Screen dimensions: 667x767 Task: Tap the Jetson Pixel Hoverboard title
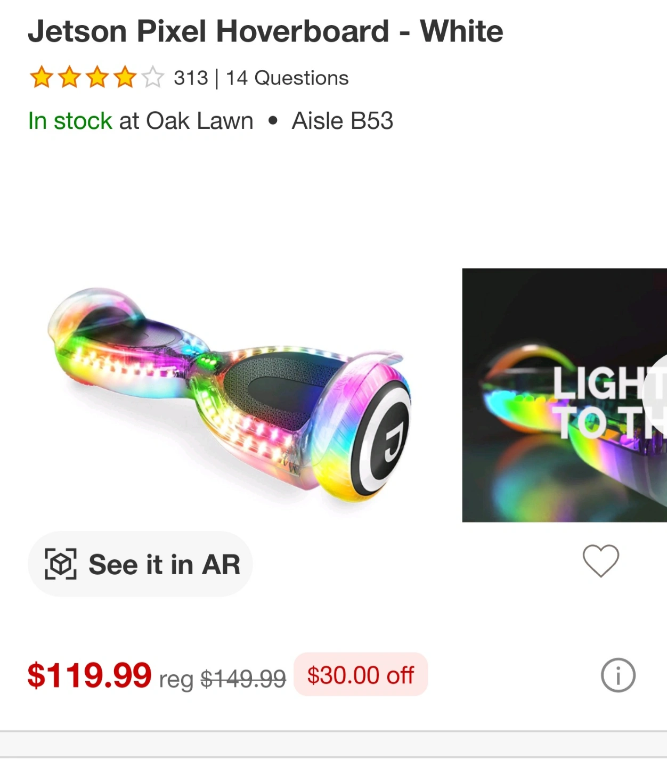[265, 31]
